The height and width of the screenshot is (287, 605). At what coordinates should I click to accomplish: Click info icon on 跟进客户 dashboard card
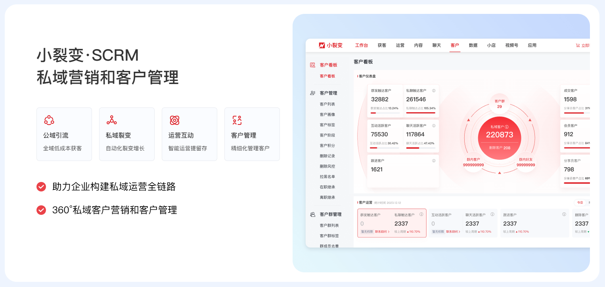(434, 161)
